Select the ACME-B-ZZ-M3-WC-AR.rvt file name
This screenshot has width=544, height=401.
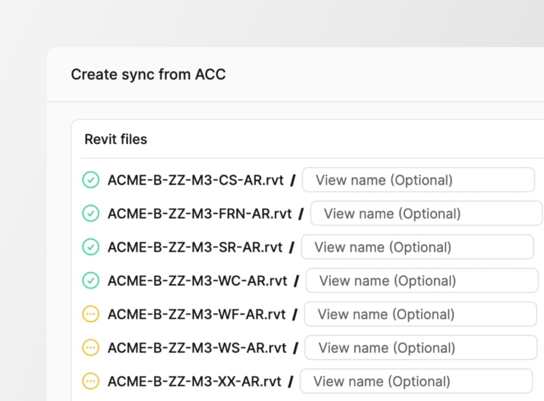(197, 281)
